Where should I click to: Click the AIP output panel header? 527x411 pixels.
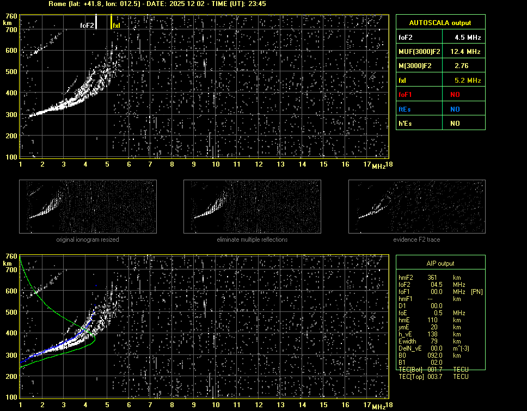tap(440, 263)
